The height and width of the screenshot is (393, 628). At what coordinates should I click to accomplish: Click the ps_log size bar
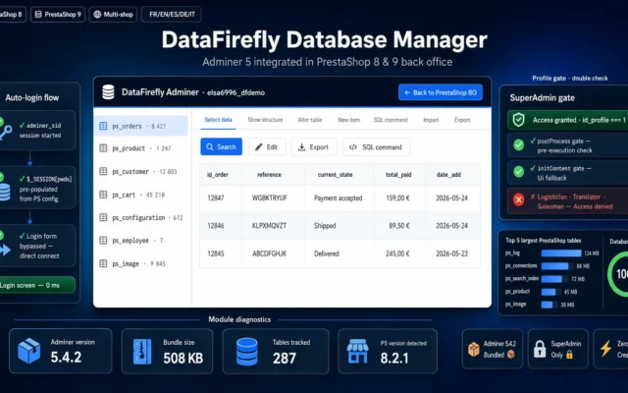coord(561,253)
